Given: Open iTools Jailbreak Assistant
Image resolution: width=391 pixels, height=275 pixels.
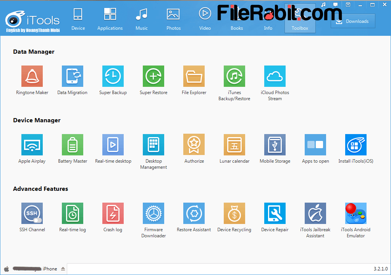Looking at the screenshot, I should (315, 213).
